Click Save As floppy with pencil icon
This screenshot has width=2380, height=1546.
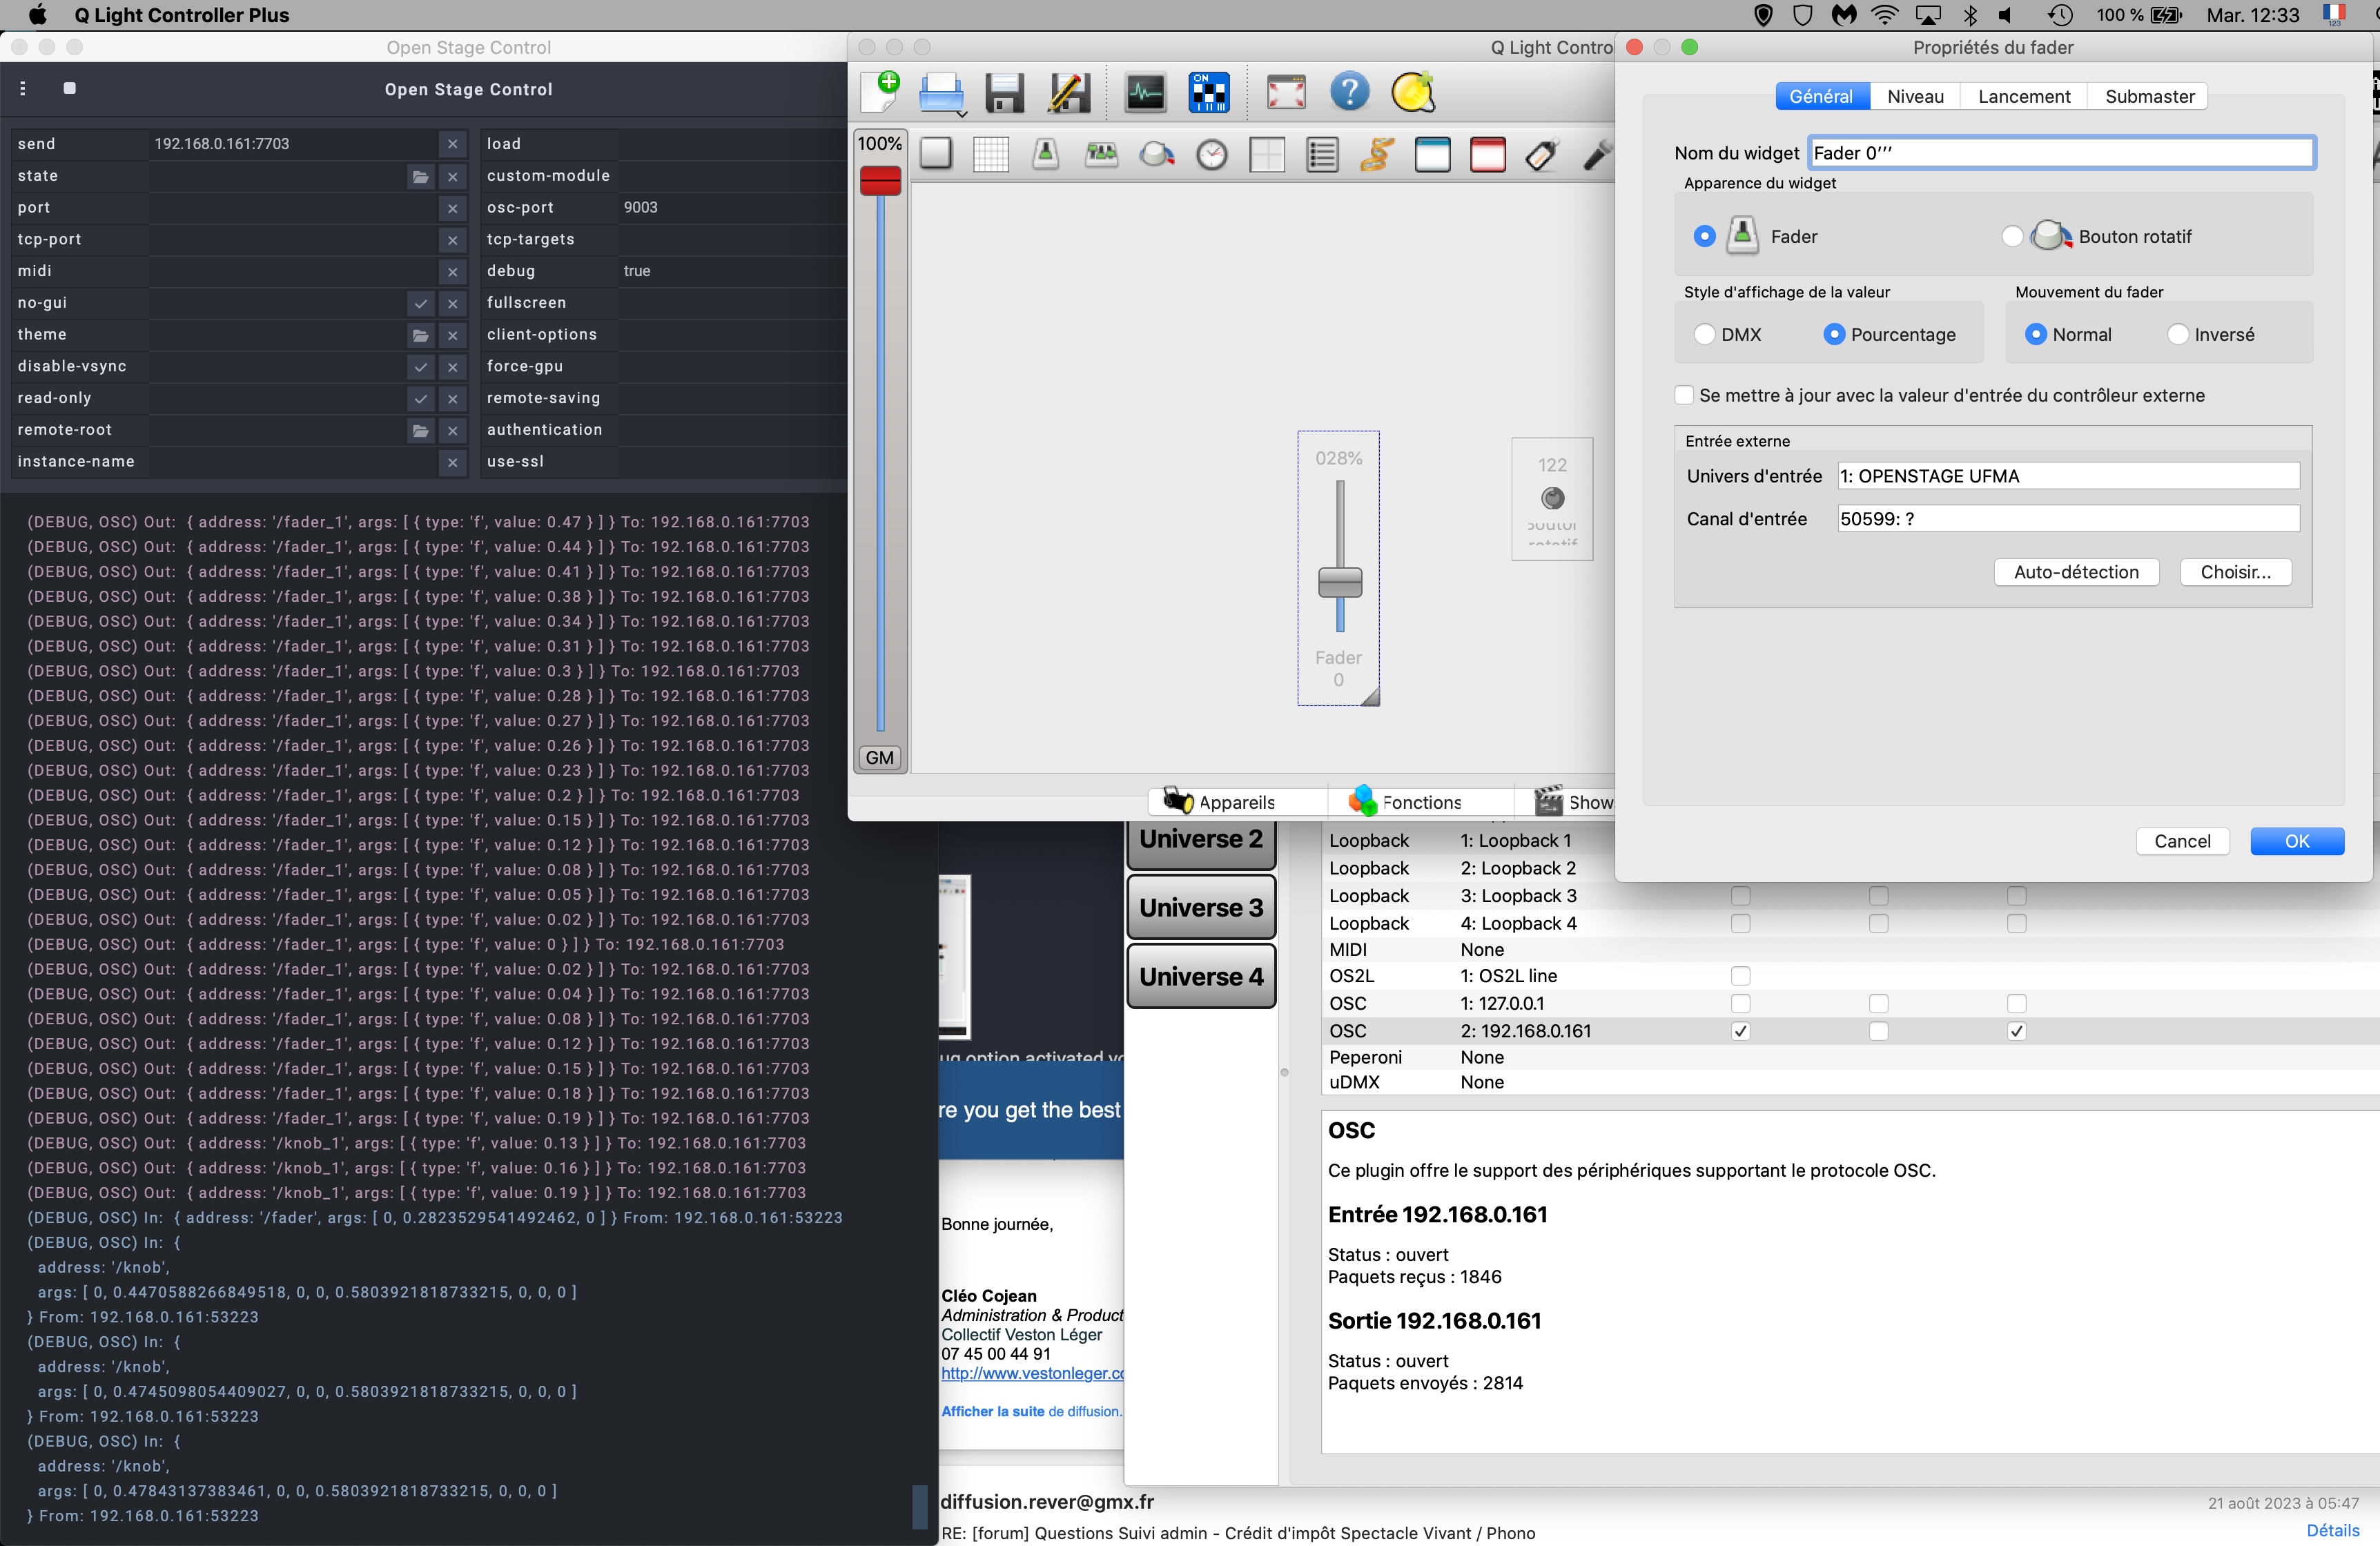[x=1068, y=92]
